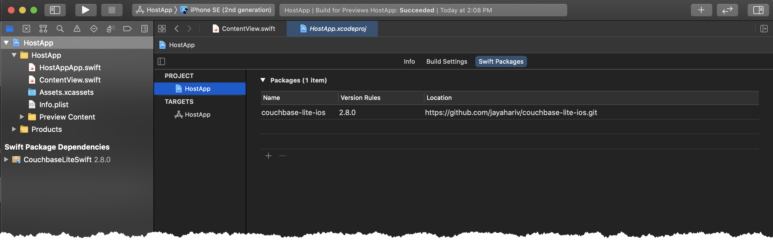Expand the CouchbaseLiteSwift package dependency
The height and width of the screenshot is (252, 773).
click(x=6, y=160)
